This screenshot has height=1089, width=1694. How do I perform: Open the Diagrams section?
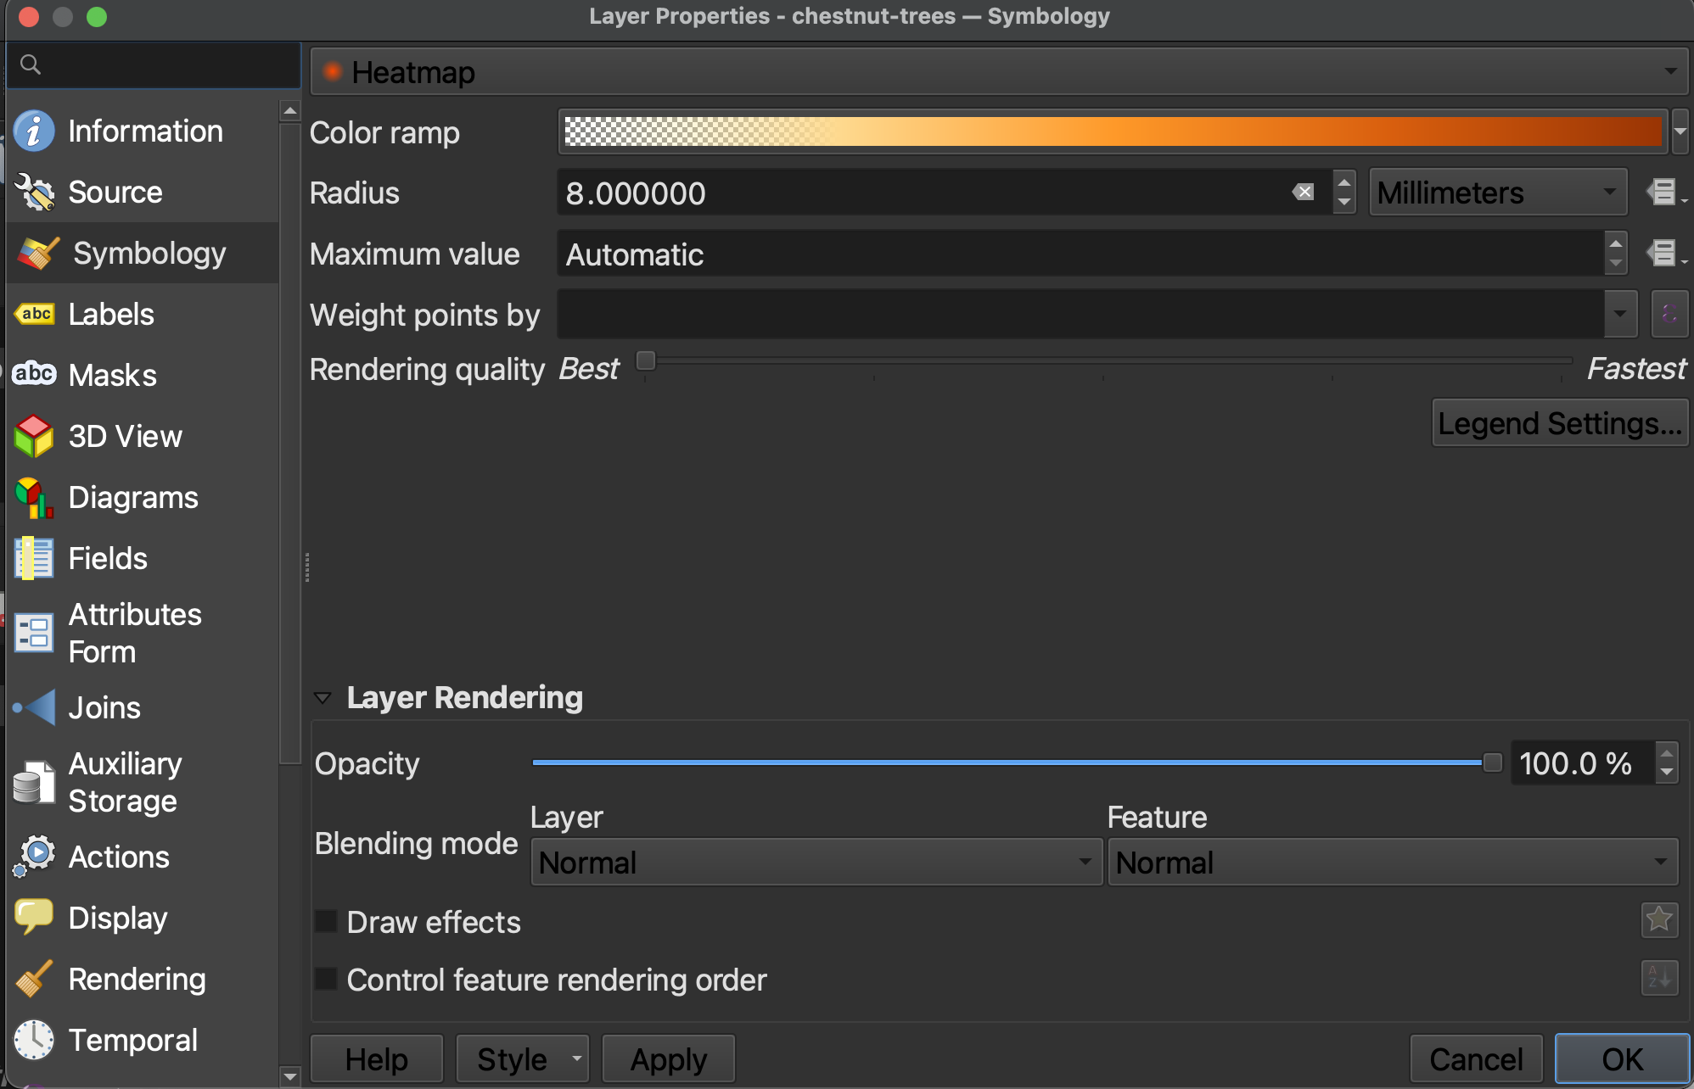point(132,497)
